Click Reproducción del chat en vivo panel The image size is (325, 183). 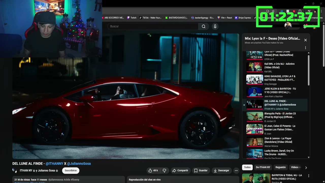click(x=183, y=179)
